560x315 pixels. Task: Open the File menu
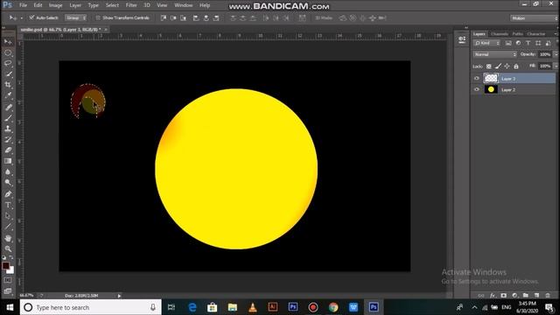click(x=24, y=5)
